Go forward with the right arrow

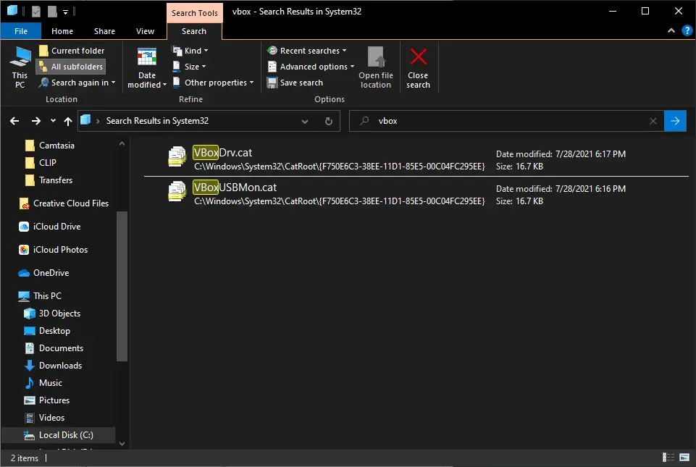point(36,121)
